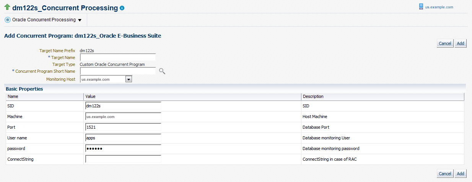
Task: Open the us.example.com host link
Action: (439, 7)
